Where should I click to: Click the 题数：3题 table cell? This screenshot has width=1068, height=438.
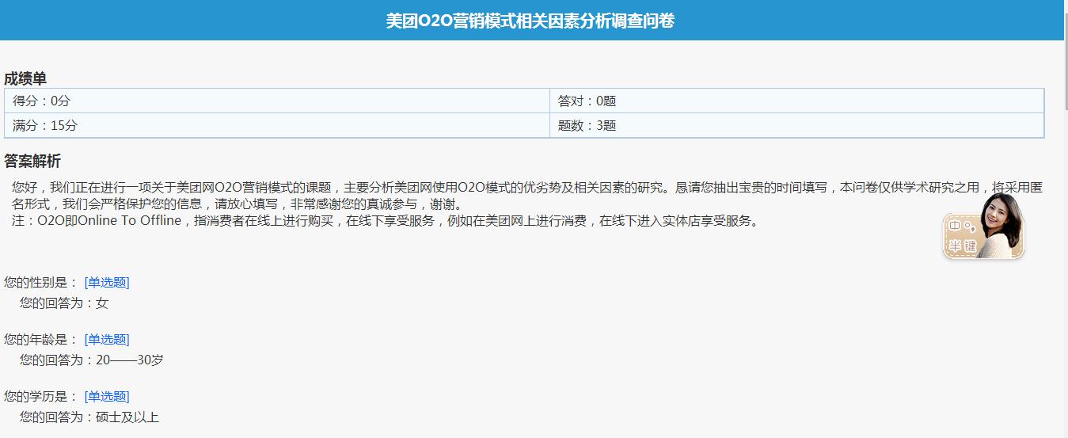(797, 125)
